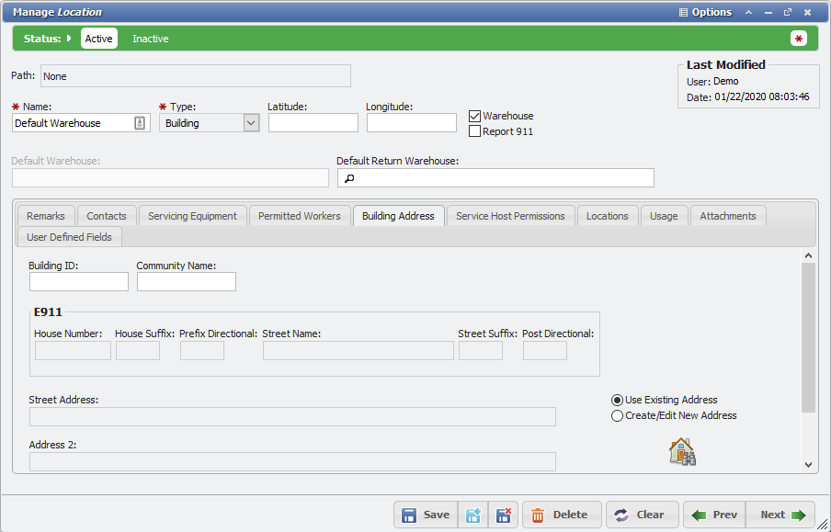This screenshot has width=831, height=532.
Task: Click into the Latitude input field
Action: (x=313, y=123)
